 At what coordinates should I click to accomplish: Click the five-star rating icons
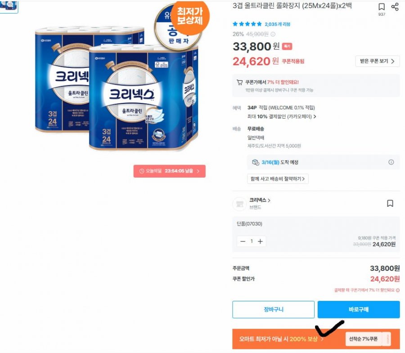(x=247, y=24)
